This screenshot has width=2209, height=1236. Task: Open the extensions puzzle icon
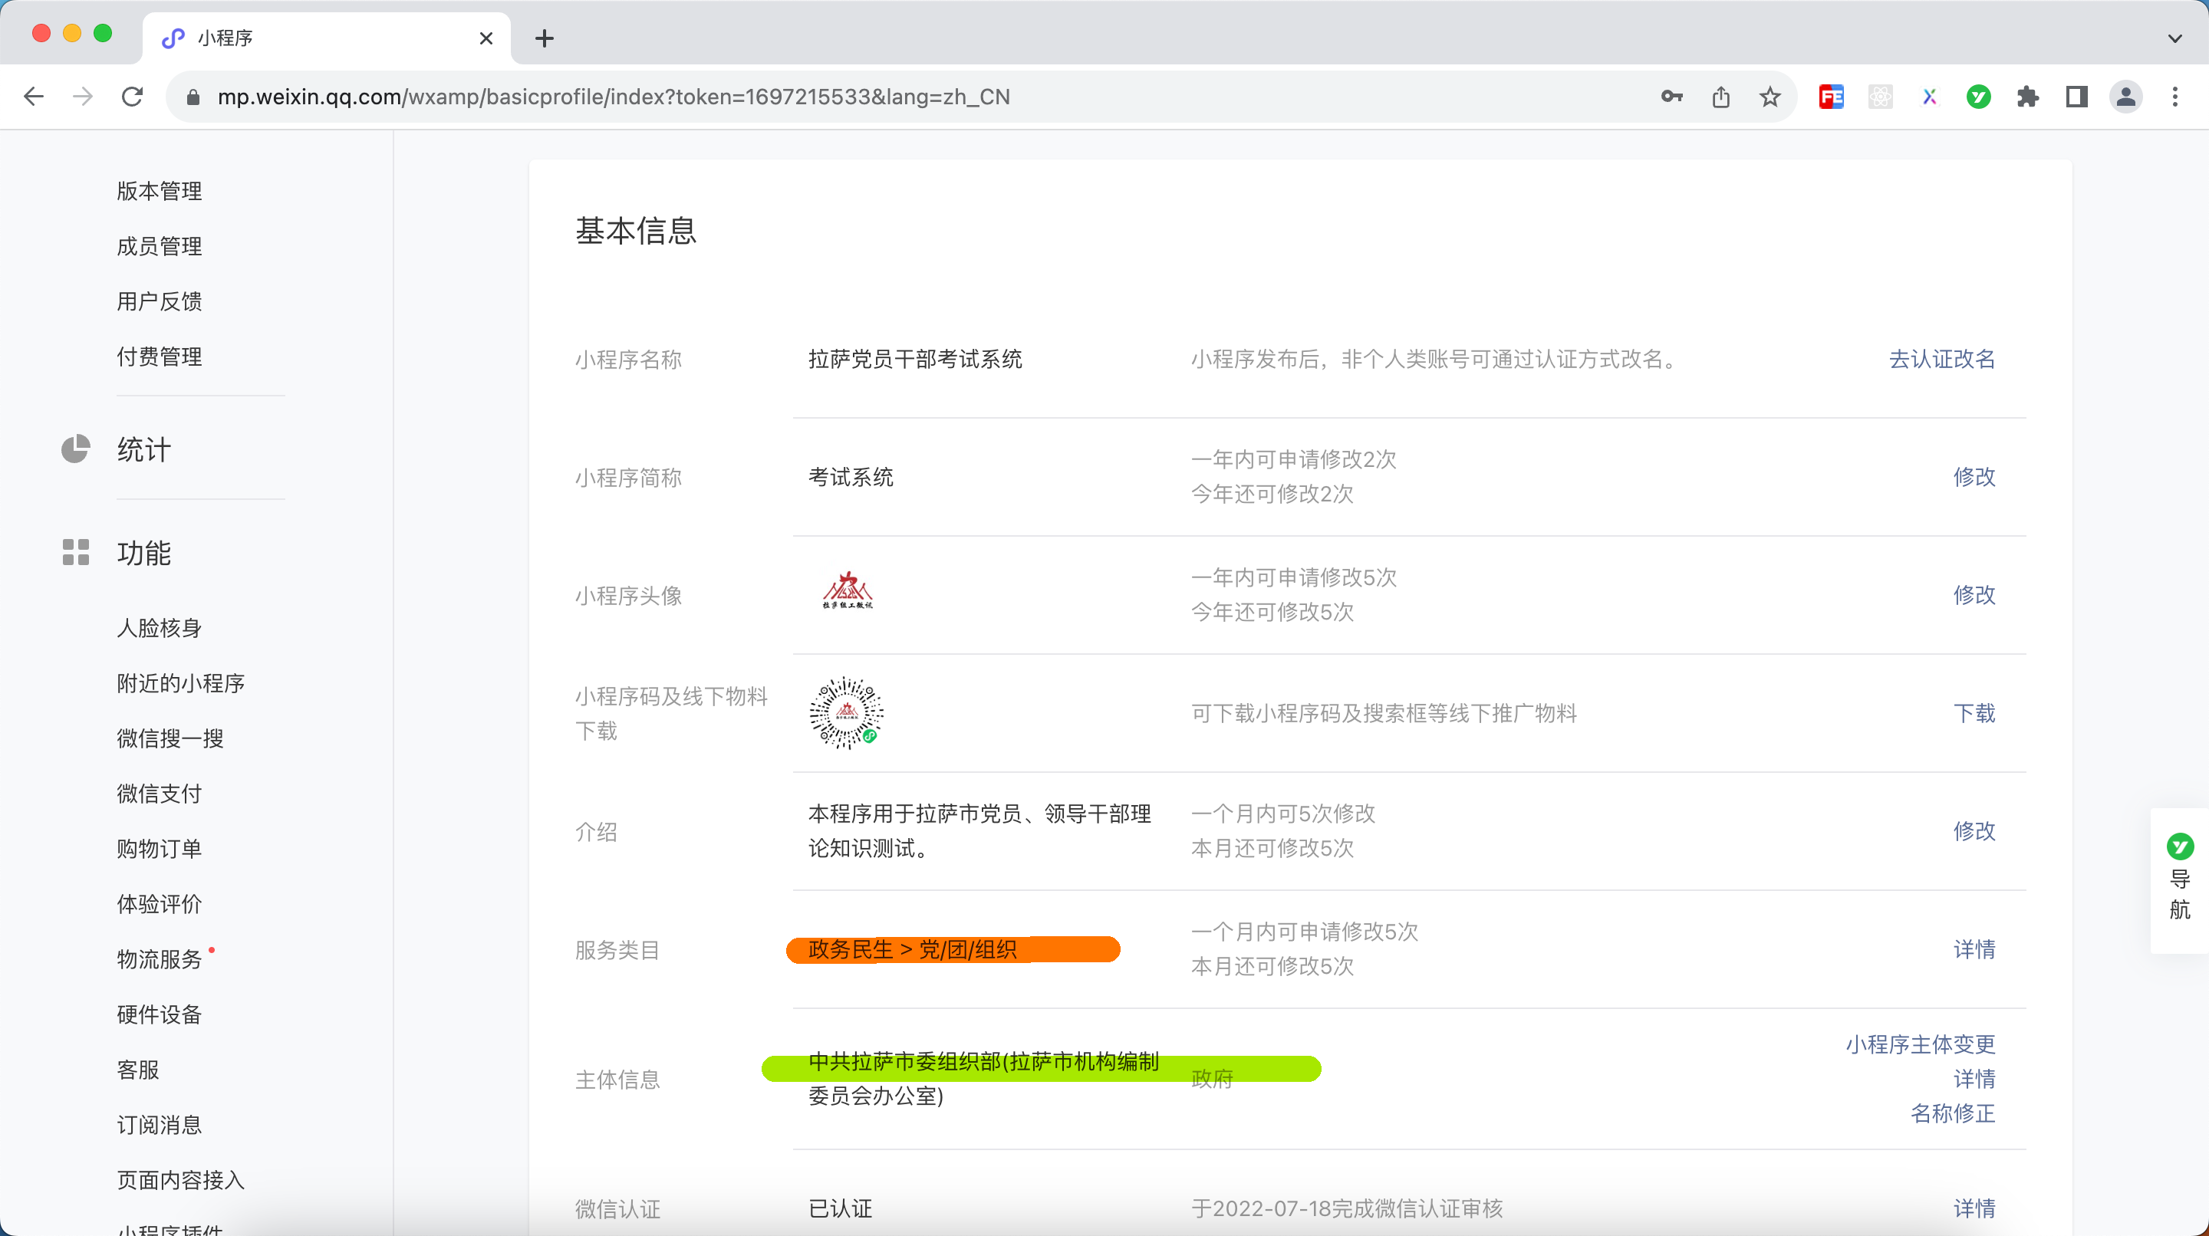pos(2027,97)
